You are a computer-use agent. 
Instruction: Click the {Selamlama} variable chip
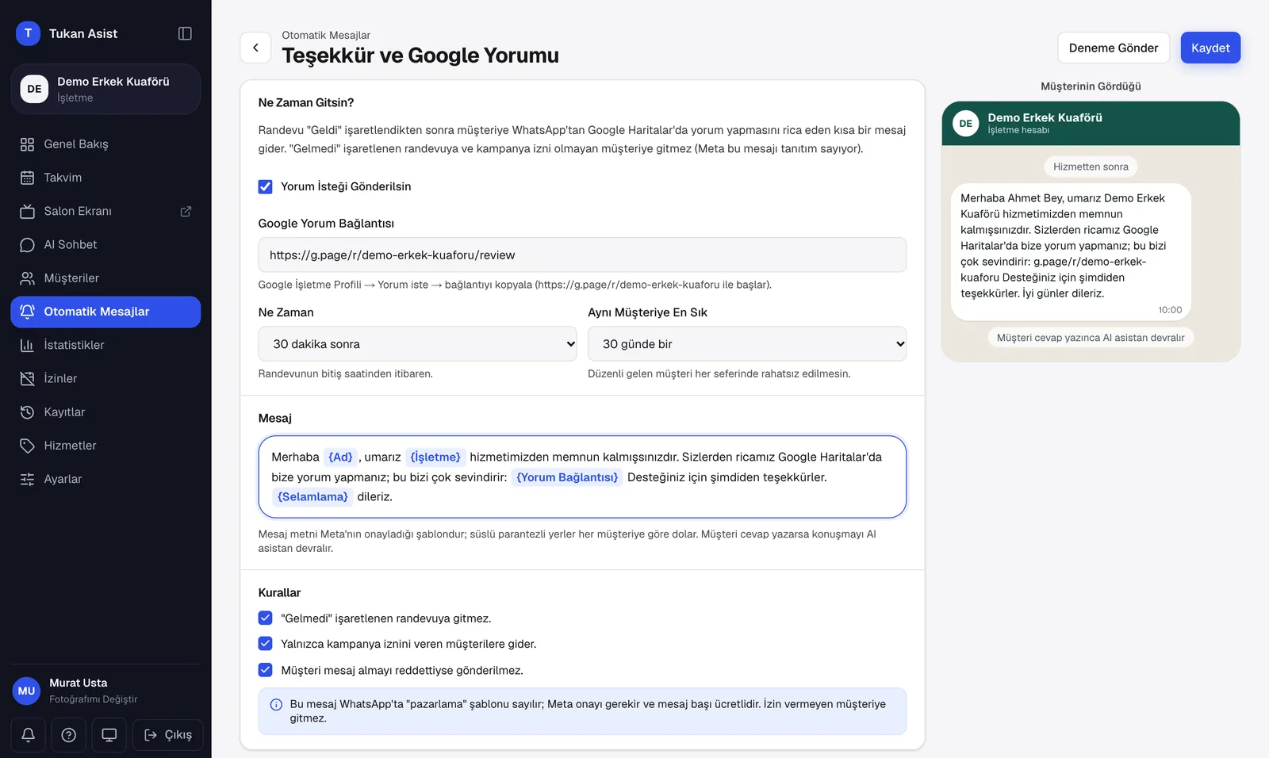(312, 497)
